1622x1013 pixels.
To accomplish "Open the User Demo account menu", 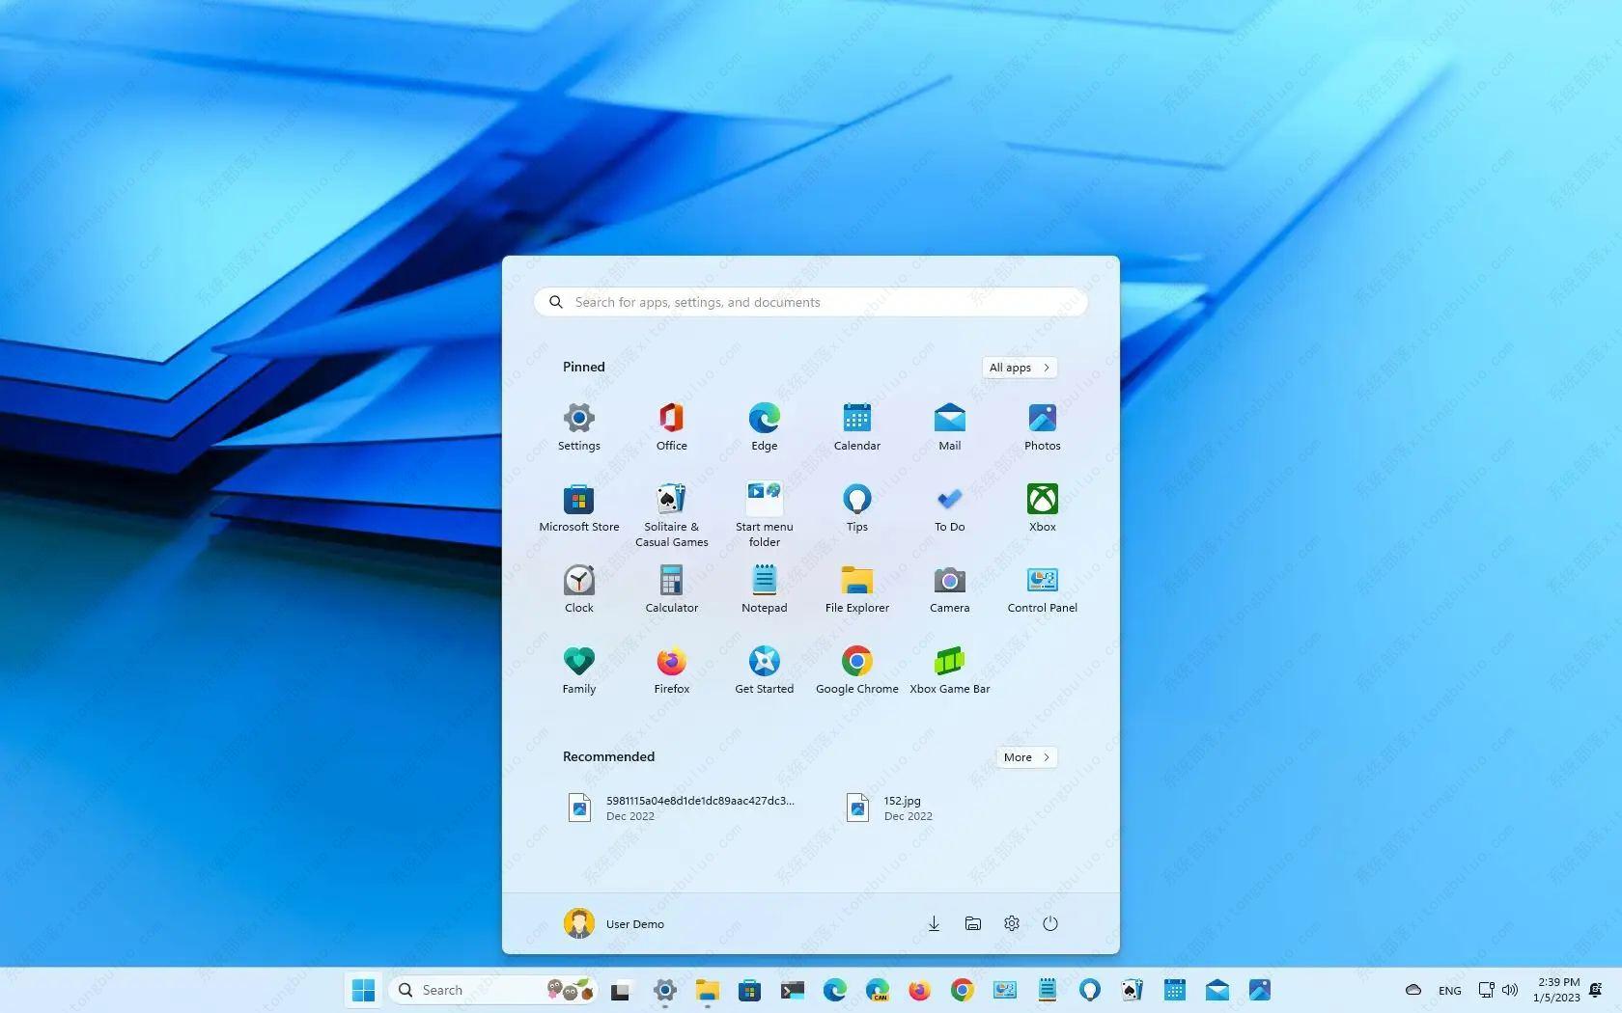I will click(x=614, y=923).
